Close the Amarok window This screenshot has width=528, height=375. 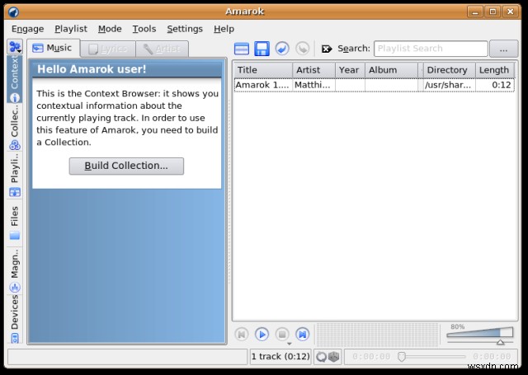510,12
